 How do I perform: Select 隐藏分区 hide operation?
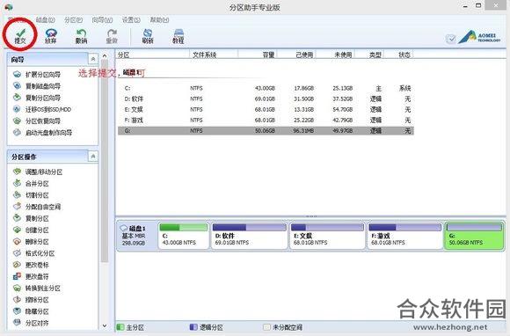31,311
